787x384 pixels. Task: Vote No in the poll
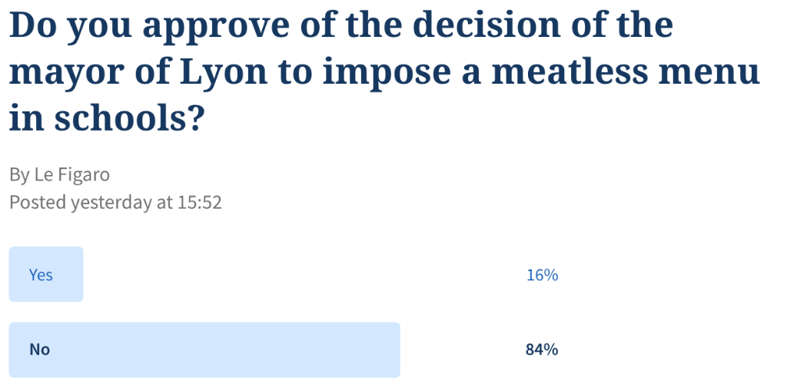pyautogui.click(x=204, y=349)
